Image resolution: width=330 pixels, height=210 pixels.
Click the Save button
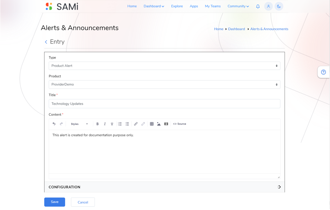pyautogui.click(x=55, y=202)
